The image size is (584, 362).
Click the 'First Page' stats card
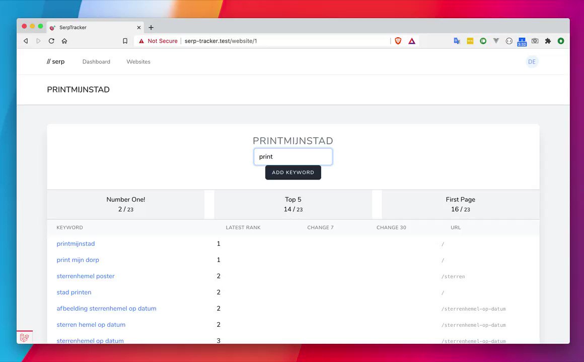tap(460, 204)
